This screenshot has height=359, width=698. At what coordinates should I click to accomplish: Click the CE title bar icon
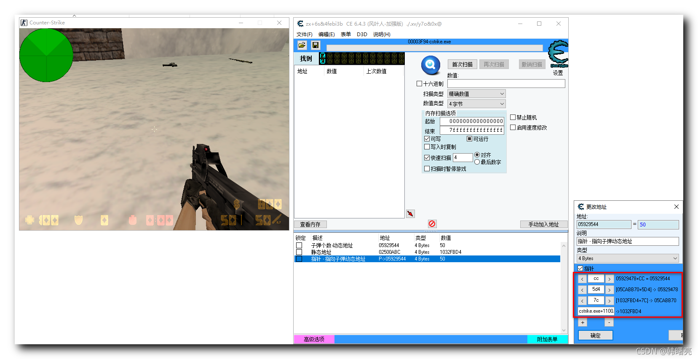300,24
